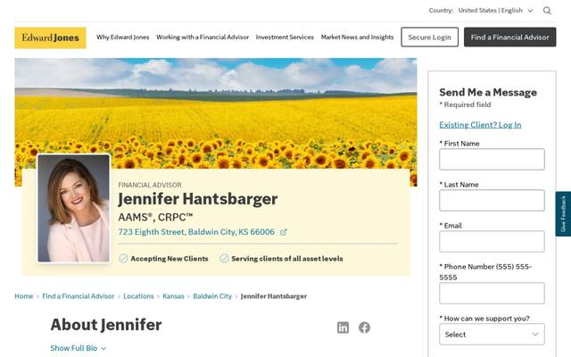
Task: Click the Jennifer Hantsbarger name heading
Action: coord(198,199)
